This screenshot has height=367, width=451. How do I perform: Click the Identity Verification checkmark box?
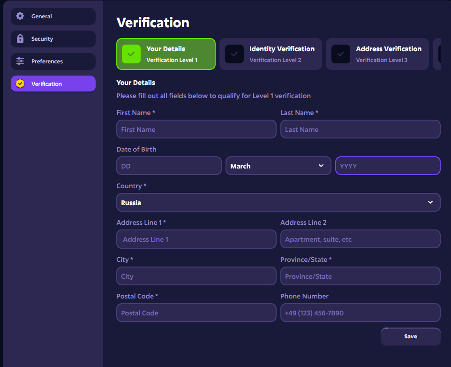pos(234,54)
